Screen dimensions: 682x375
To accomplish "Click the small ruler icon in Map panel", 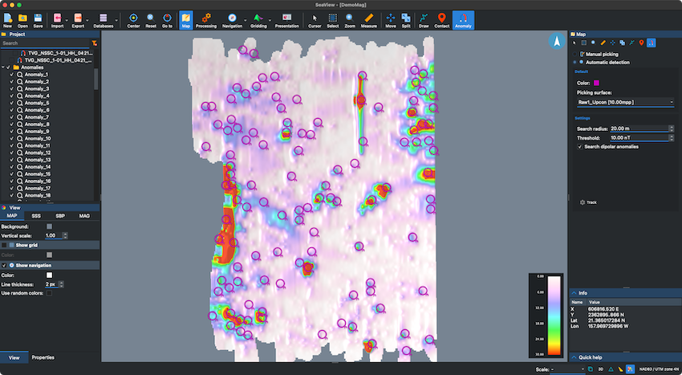I will tap(603, 43).
